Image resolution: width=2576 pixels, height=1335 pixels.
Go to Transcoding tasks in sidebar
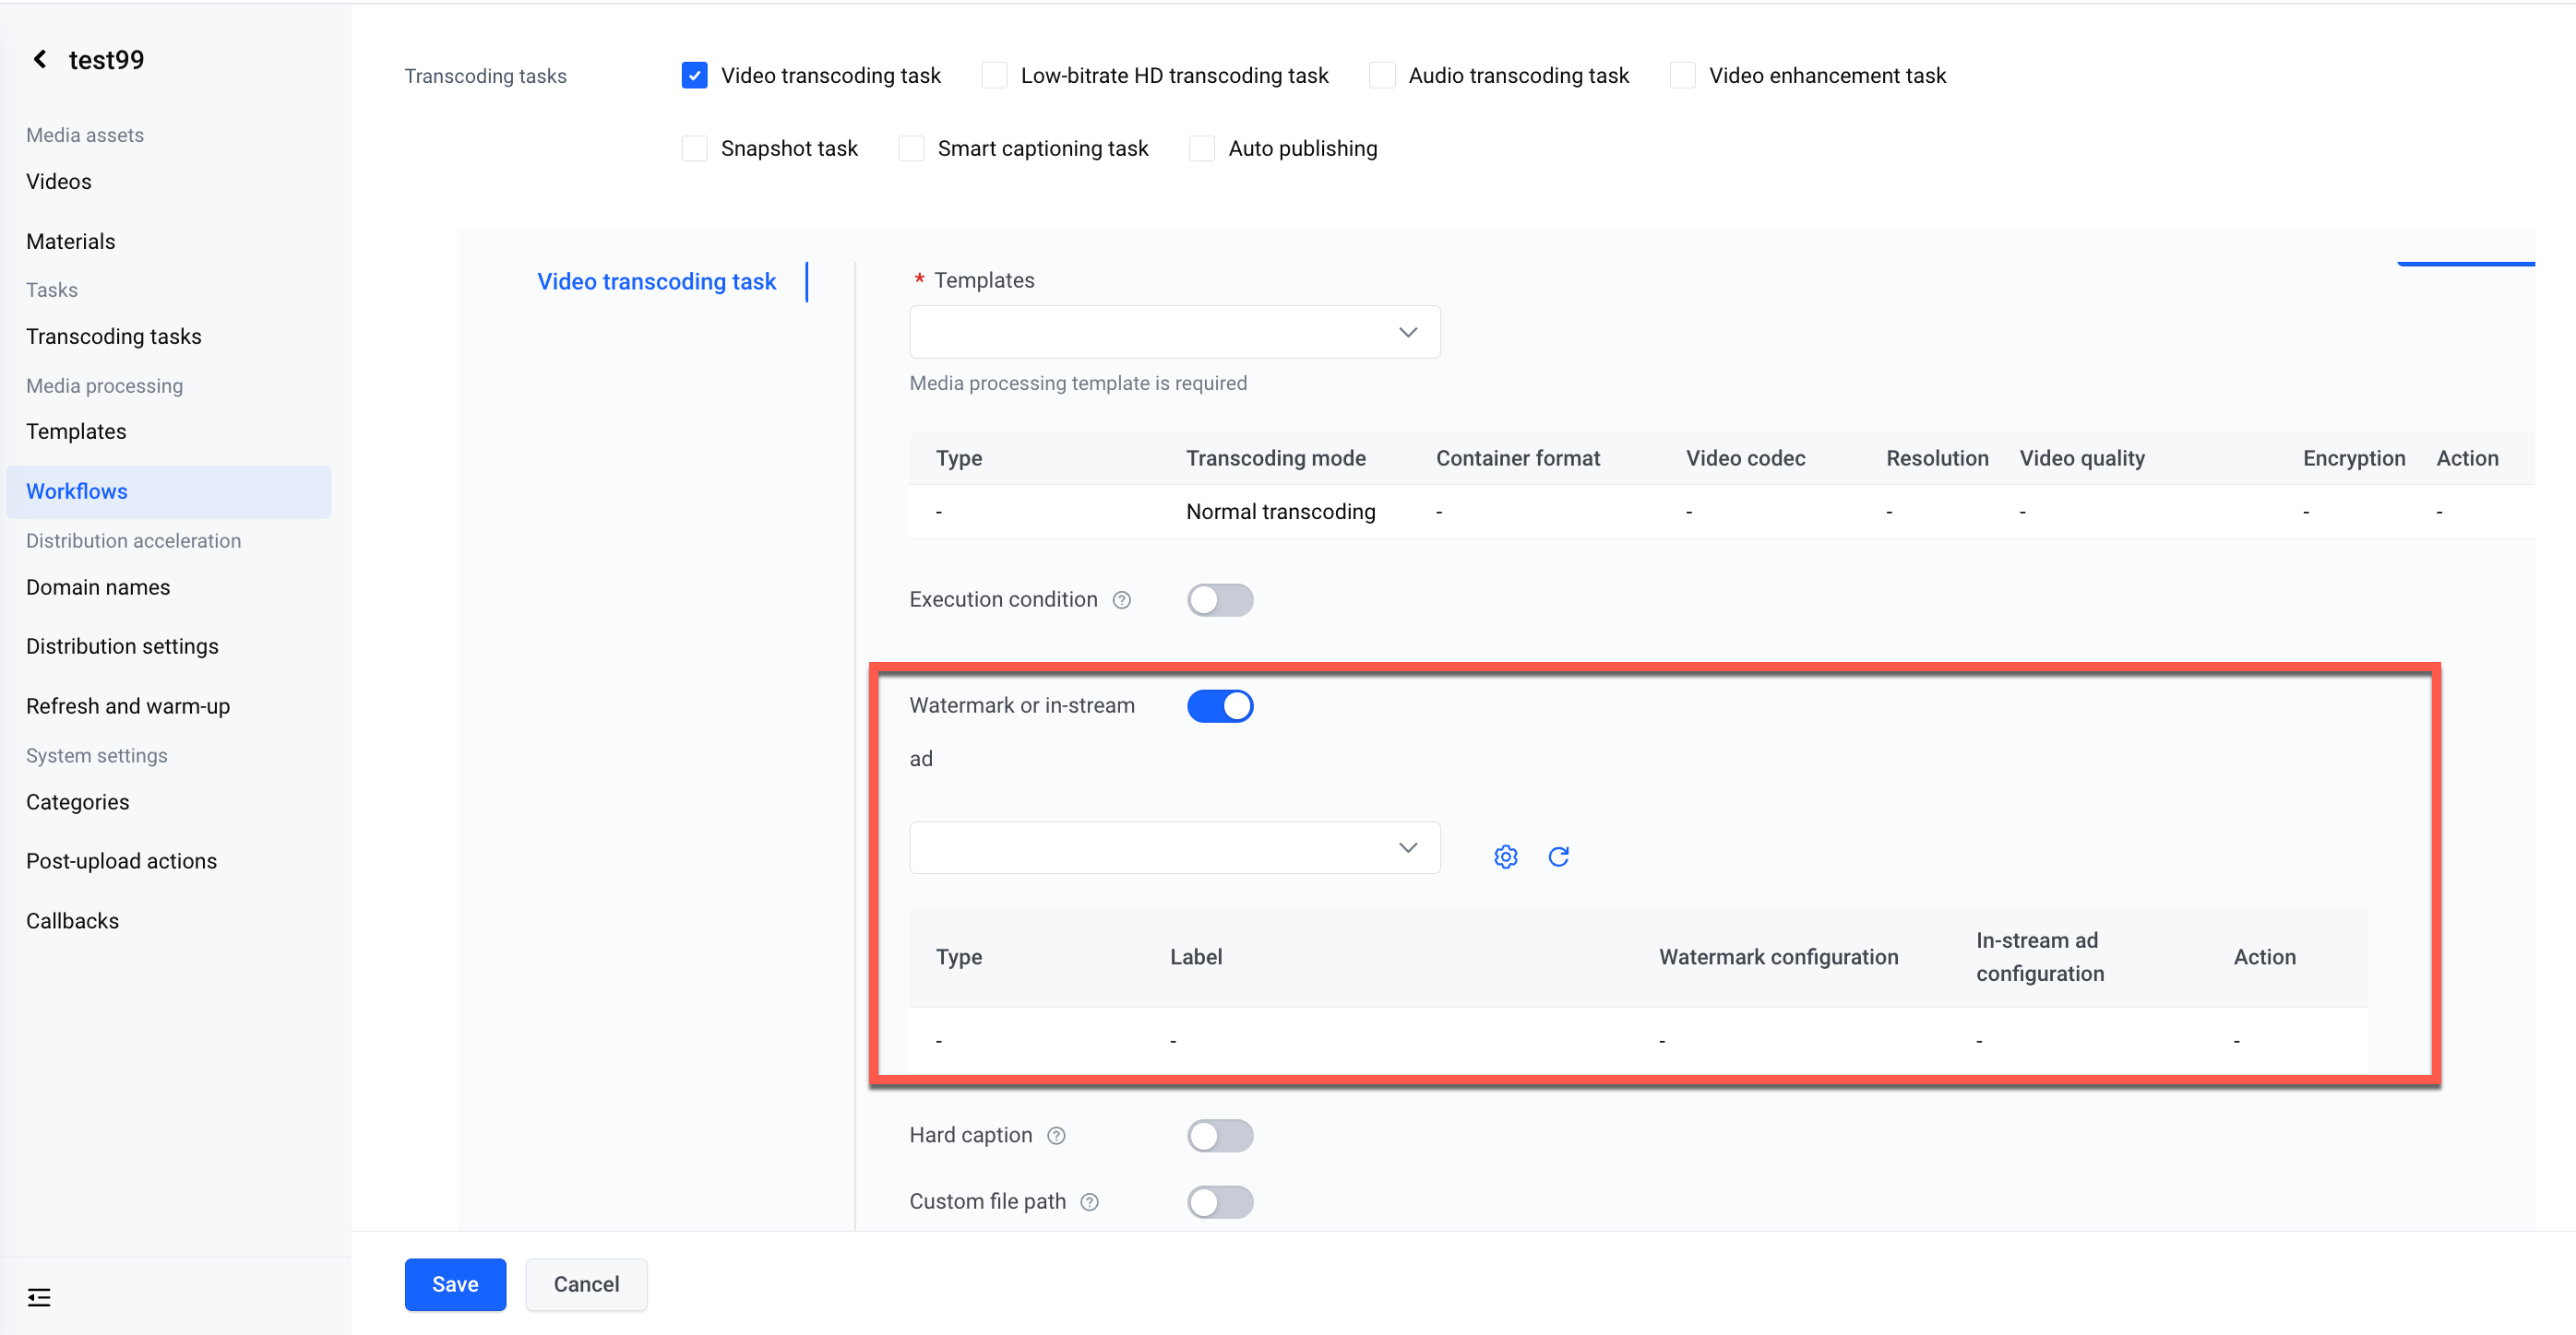[x=114, y=337]
